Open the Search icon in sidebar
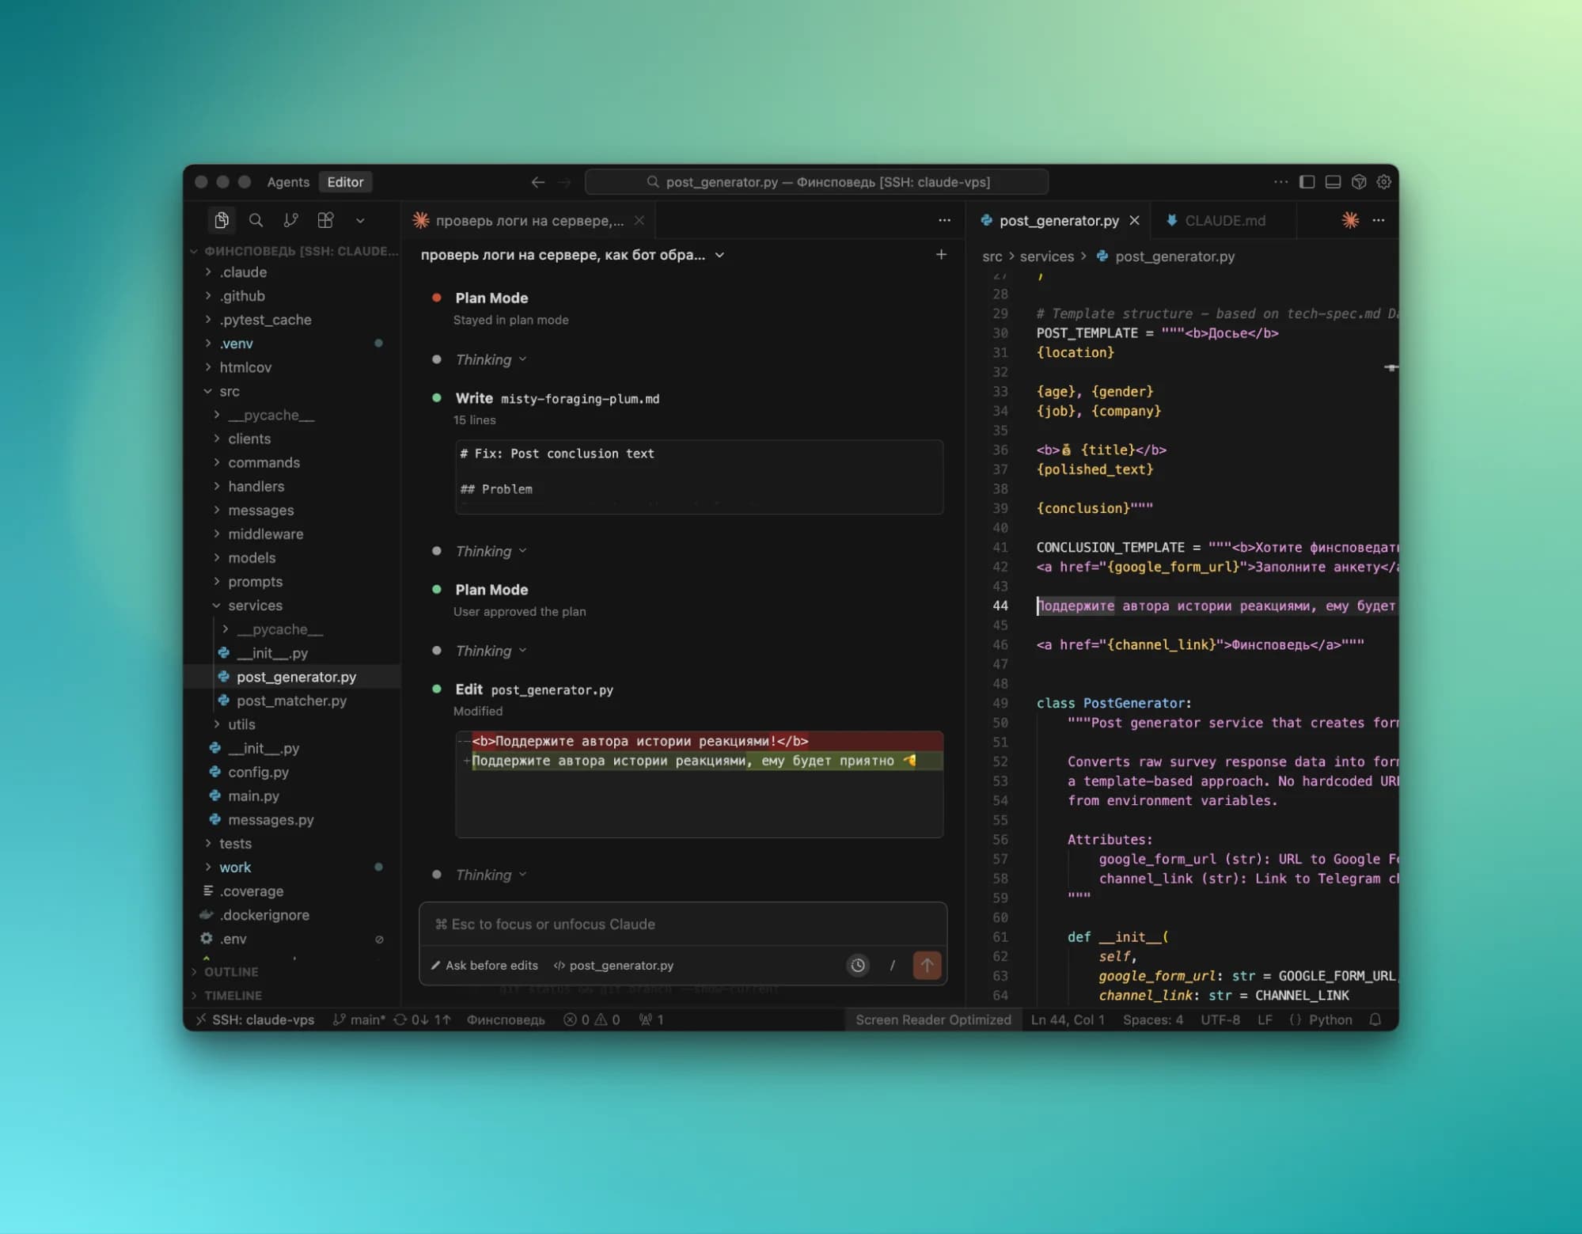Viewport: 1582px width, 1234px height. pos(256,220)
